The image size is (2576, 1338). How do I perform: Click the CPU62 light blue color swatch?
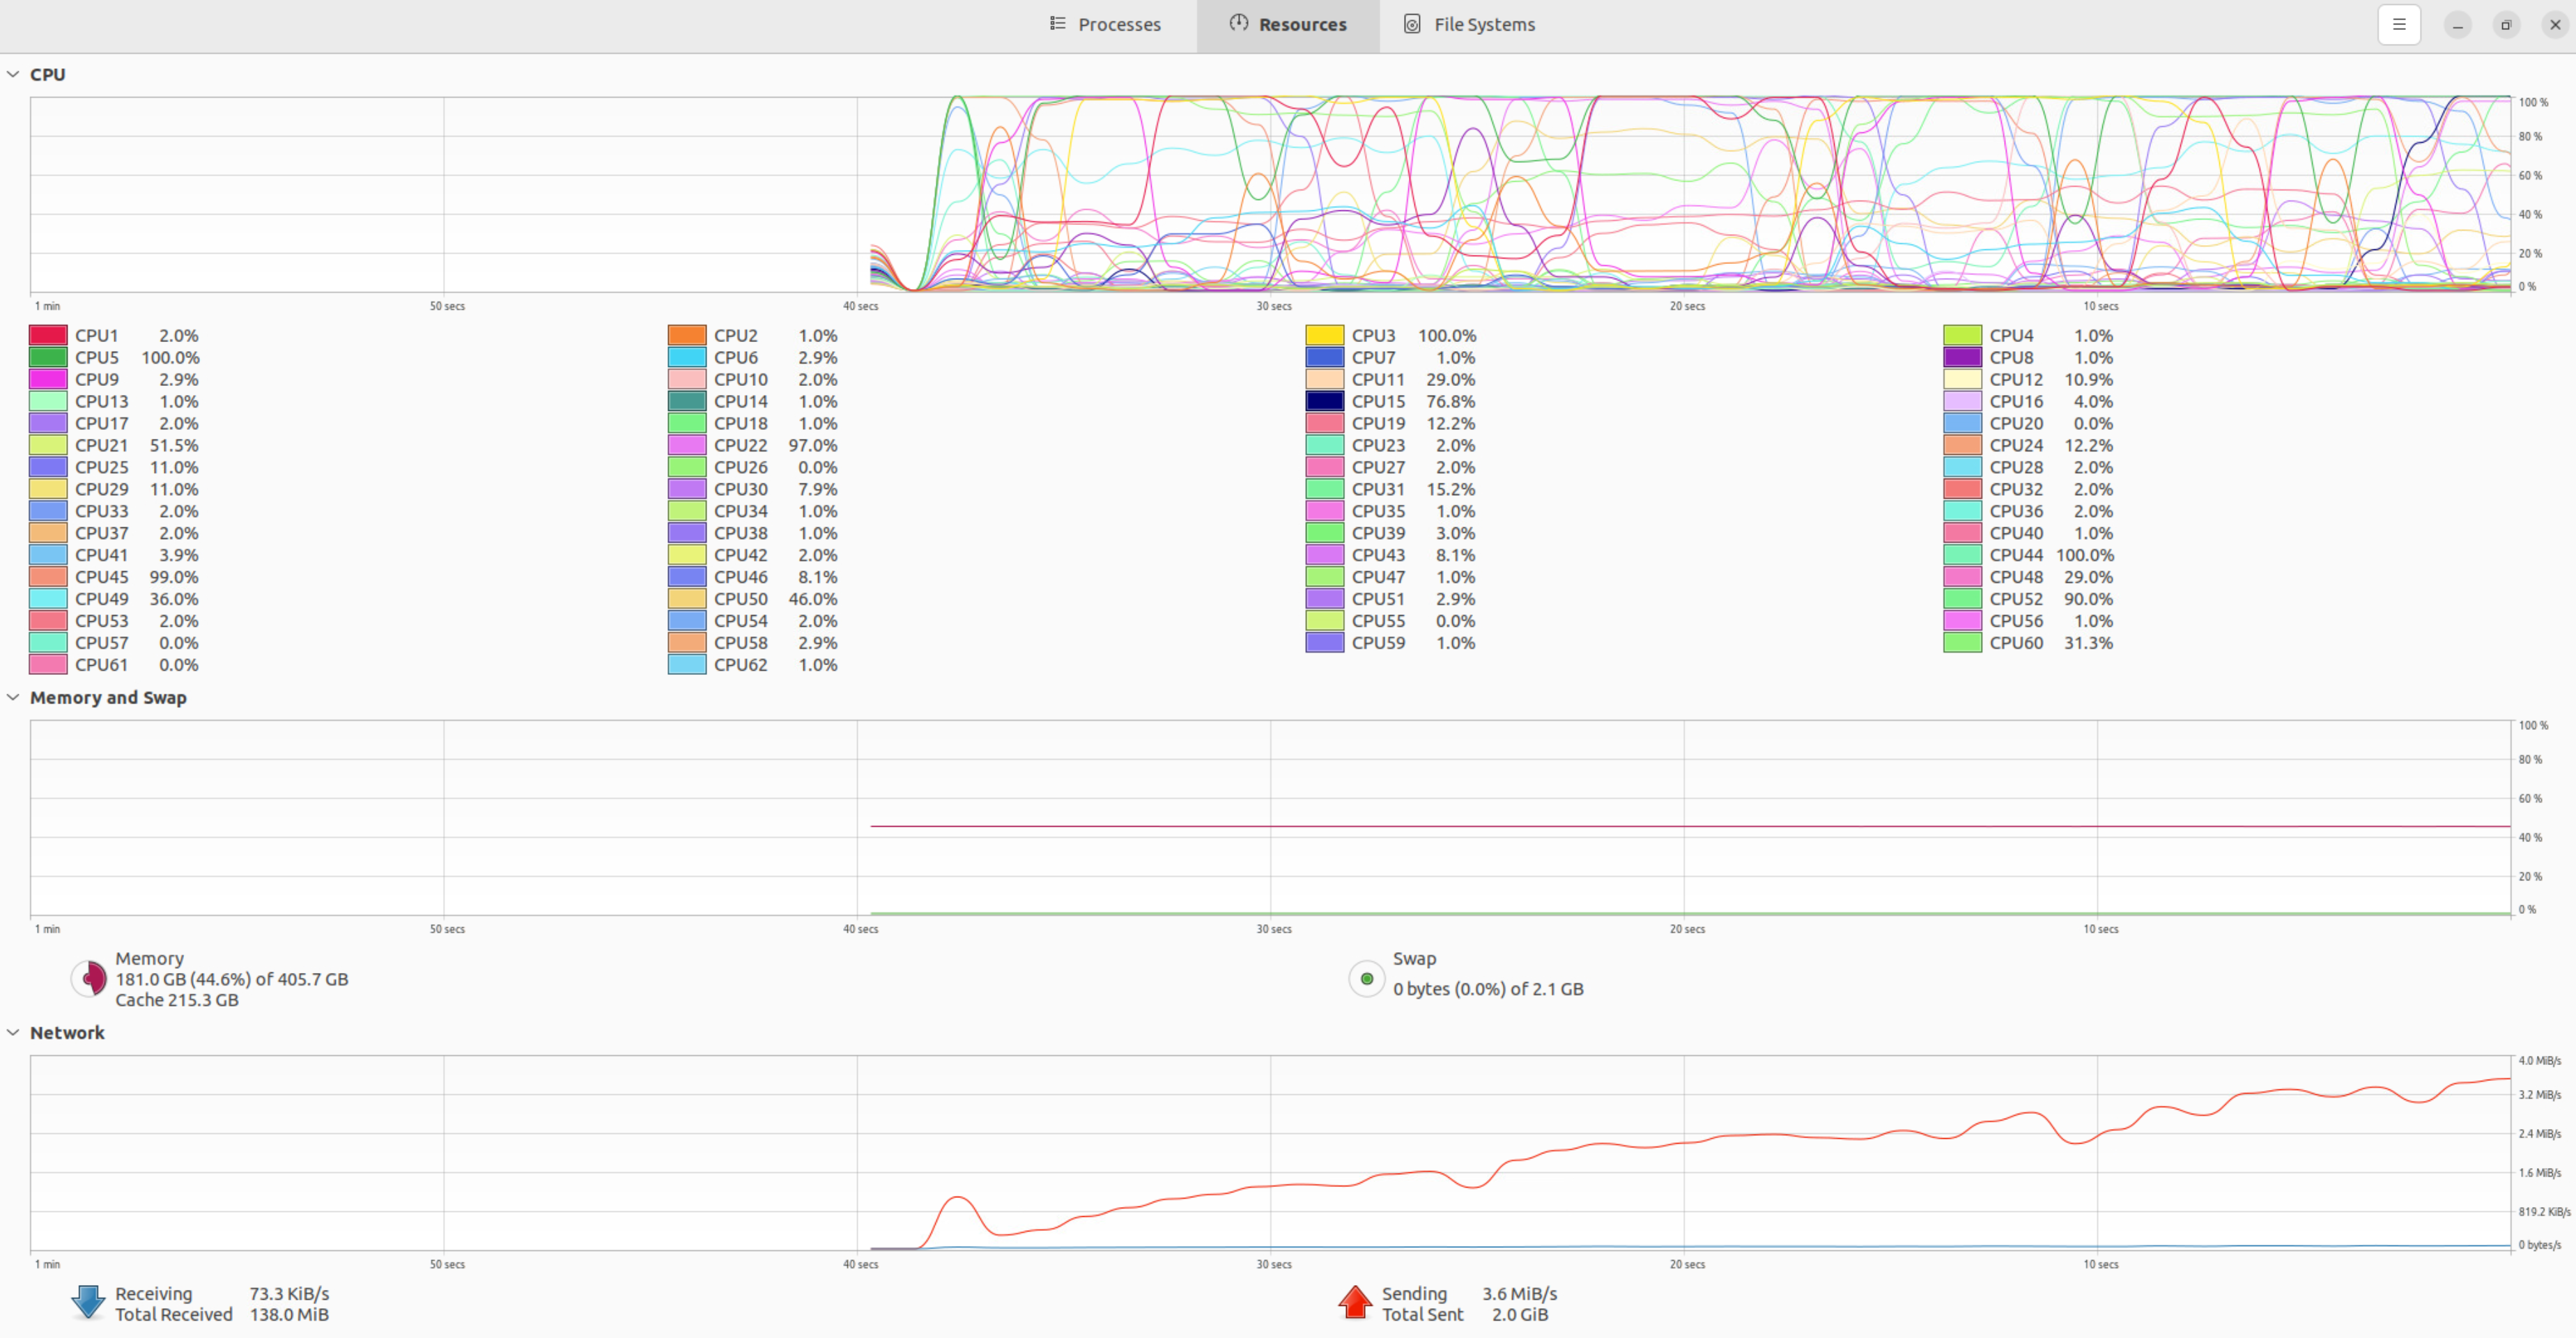687,664
